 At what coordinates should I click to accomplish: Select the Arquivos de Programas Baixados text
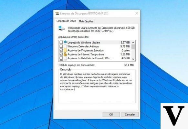coord(85,50)
